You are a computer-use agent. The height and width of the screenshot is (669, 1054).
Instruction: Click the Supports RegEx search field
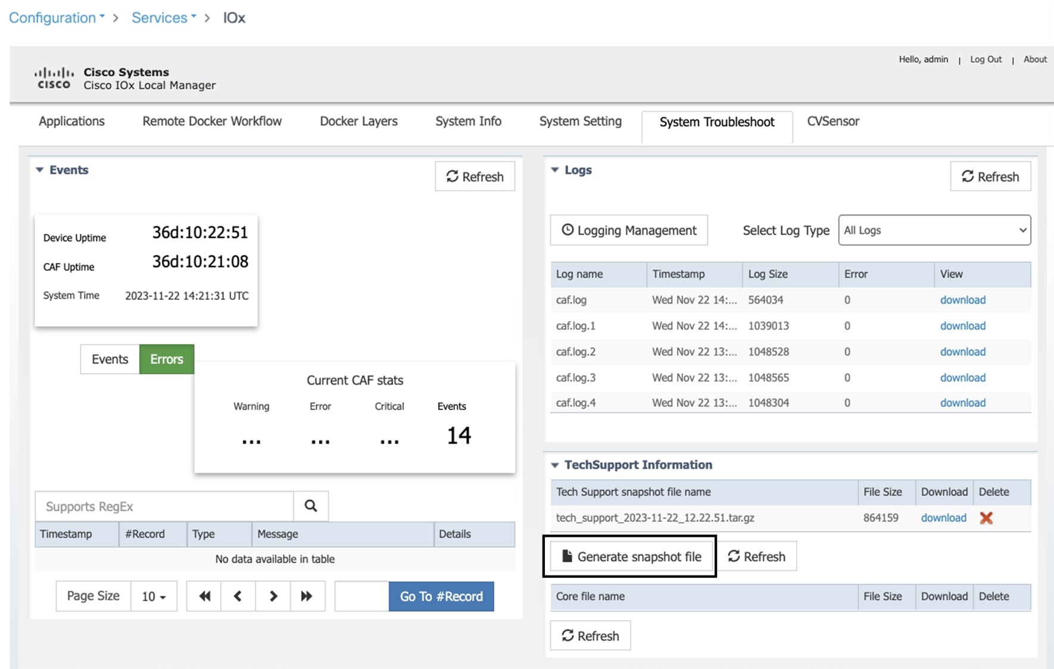tap(164, 507)
